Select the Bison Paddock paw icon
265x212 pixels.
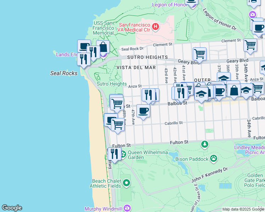[x=214, y=158]
